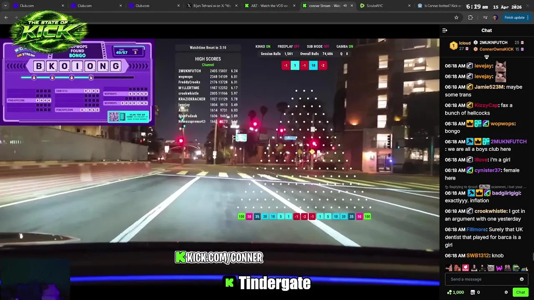The image size is (534, 300).
Task: Click the MILLERTIME row in High Scores
Action: pos(208,88)
